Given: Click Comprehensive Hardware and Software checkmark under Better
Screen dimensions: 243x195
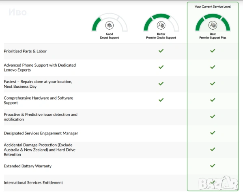Looking at the screenshot, I should (161, 100).
